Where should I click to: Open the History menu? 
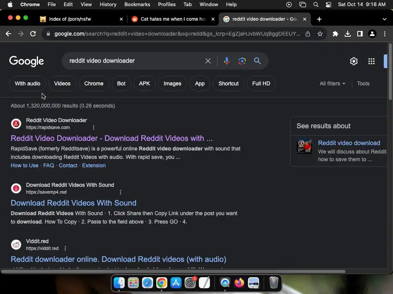[108, 5]
